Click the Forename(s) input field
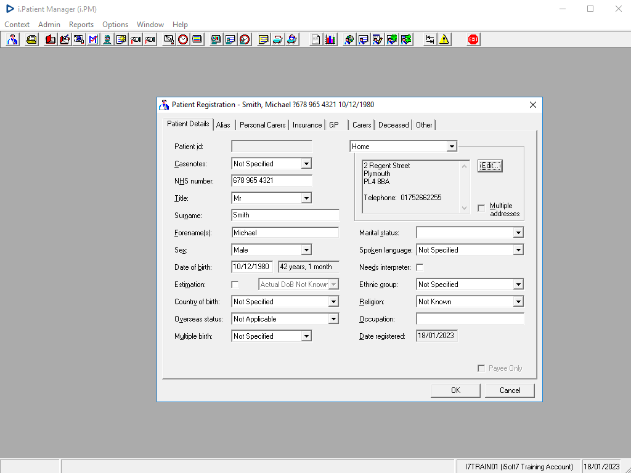Screen dimensions: 631x473 pos(285,232)
